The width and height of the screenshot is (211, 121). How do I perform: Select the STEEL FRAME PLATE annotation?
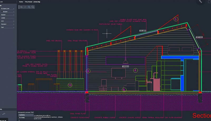(78, 114)
